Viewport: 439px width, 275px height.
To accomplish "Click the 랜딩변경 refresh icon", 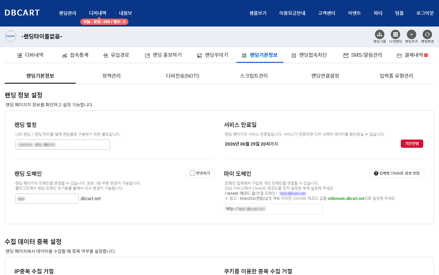I will coord(427,34).
